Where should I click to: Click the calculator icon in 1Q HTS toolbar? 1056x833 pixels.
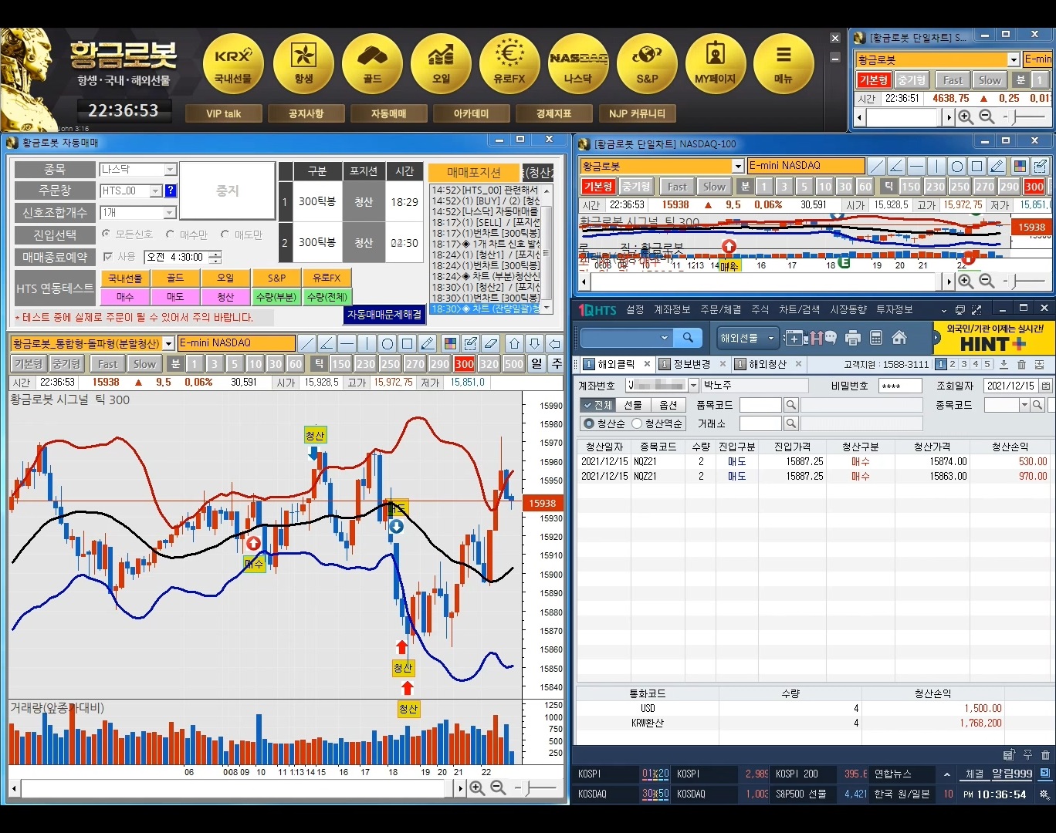coord(875,337)
